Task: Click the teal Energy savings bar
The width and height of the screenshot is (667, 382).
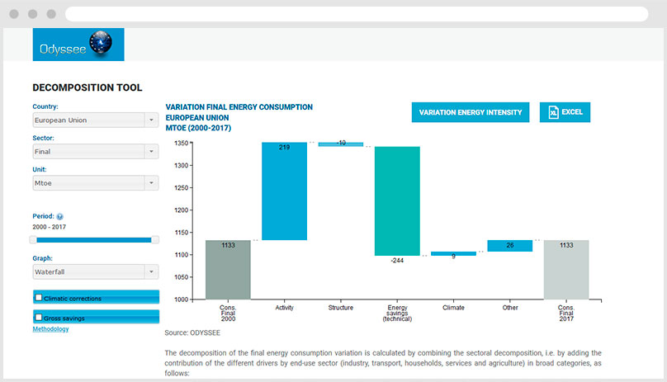Action: [397, 201]
